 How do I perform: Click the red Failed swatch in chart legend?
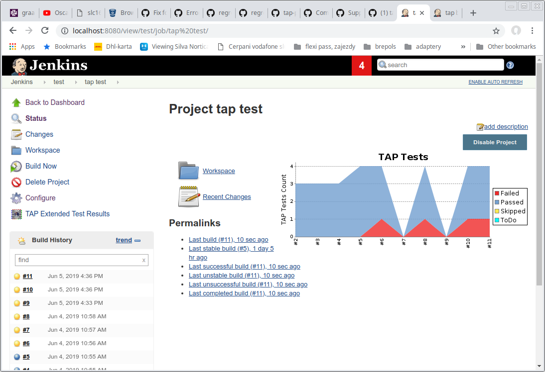[497, 193]
